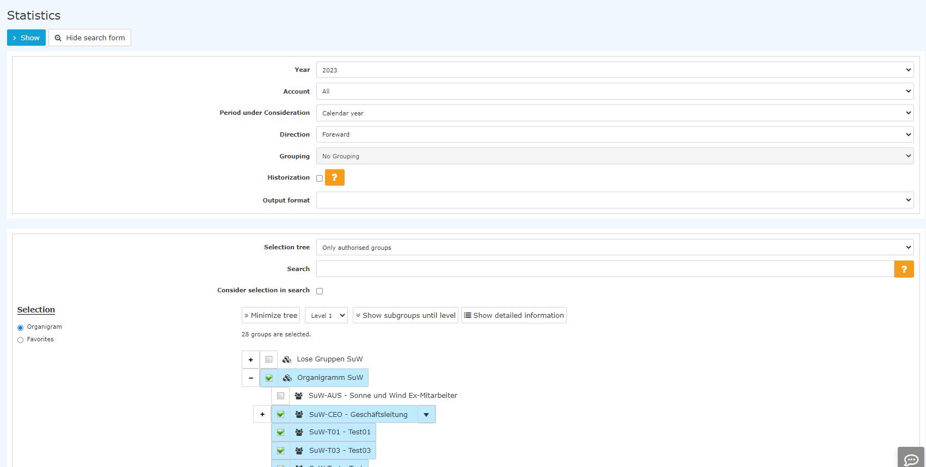Toggle the Historization checkbox
This screenshot has height=467, width=926.
(x=320, y=179)
